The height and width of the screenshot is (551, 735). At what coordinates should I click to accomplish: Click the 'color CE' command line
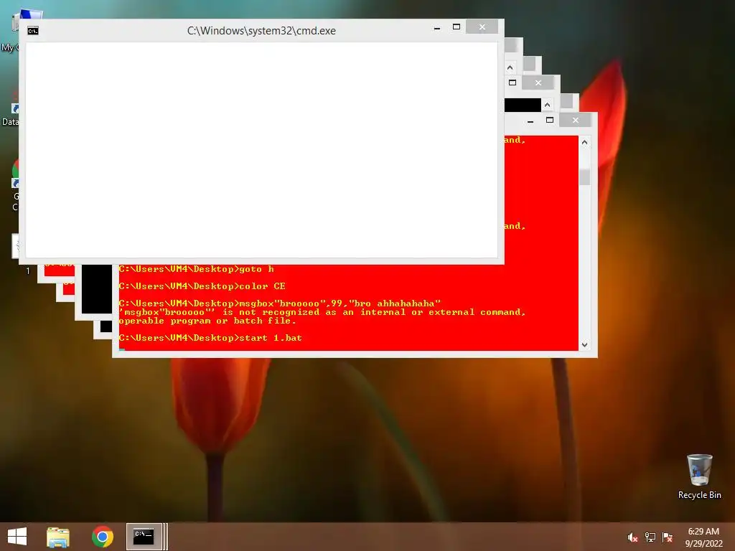click(x=202, y=286)
